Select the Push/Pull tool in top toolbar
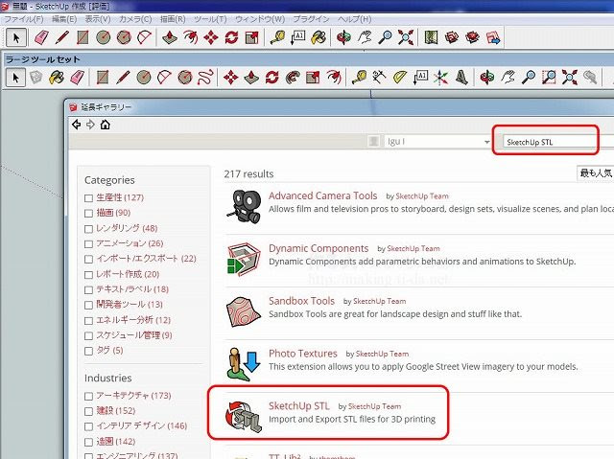Image resolution: width=614 pixels, height=459 pixels. pyautogui.click(x=170, y=38)
